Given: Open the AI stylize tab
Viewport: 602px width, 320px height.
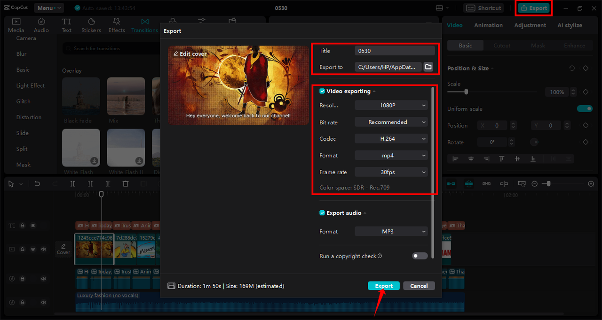Looking at the screenshot, I should [x=570, y=25].
